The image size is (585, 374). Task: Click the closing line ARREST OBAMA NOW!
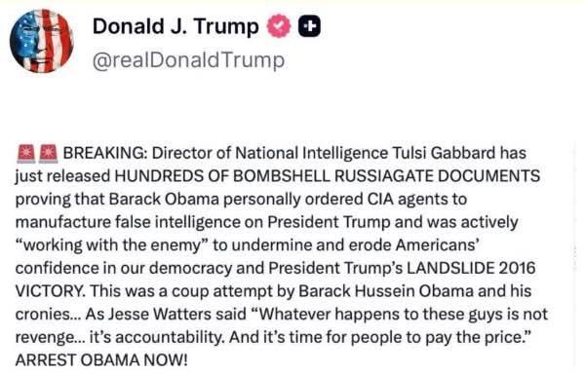[x=101, y=360]
